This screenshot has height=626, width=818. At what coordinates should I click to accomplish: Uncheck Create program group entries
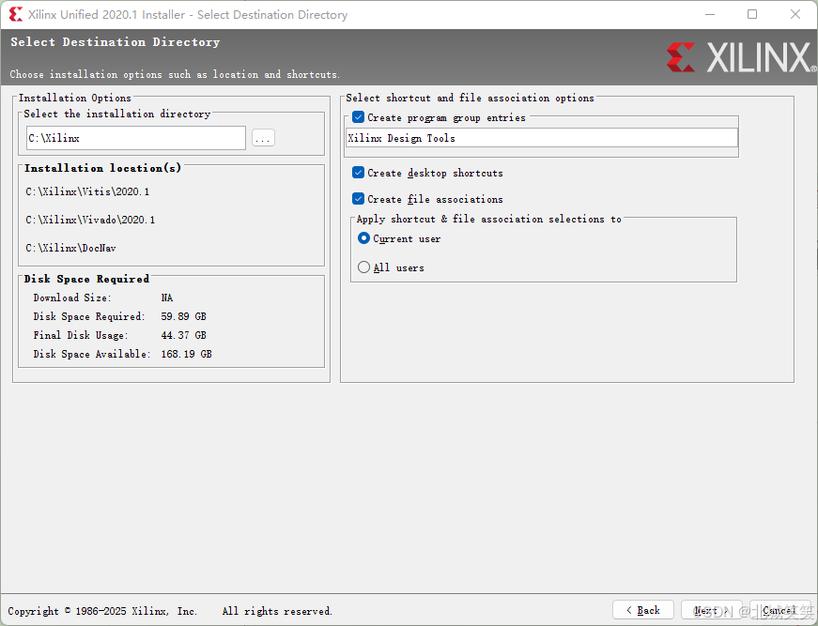359,117
